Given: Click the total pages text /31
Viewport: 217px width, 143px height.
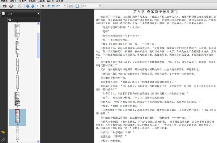Looking at the screenshot, I should 42,6.
